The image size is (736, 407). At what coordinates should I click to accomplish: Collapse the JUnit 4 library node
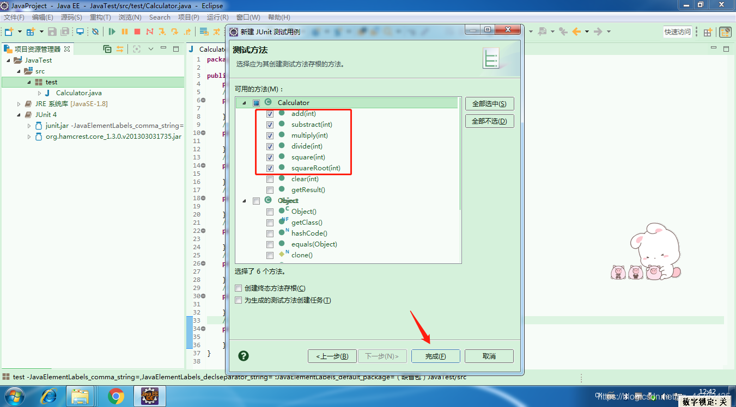coord(19,115)
